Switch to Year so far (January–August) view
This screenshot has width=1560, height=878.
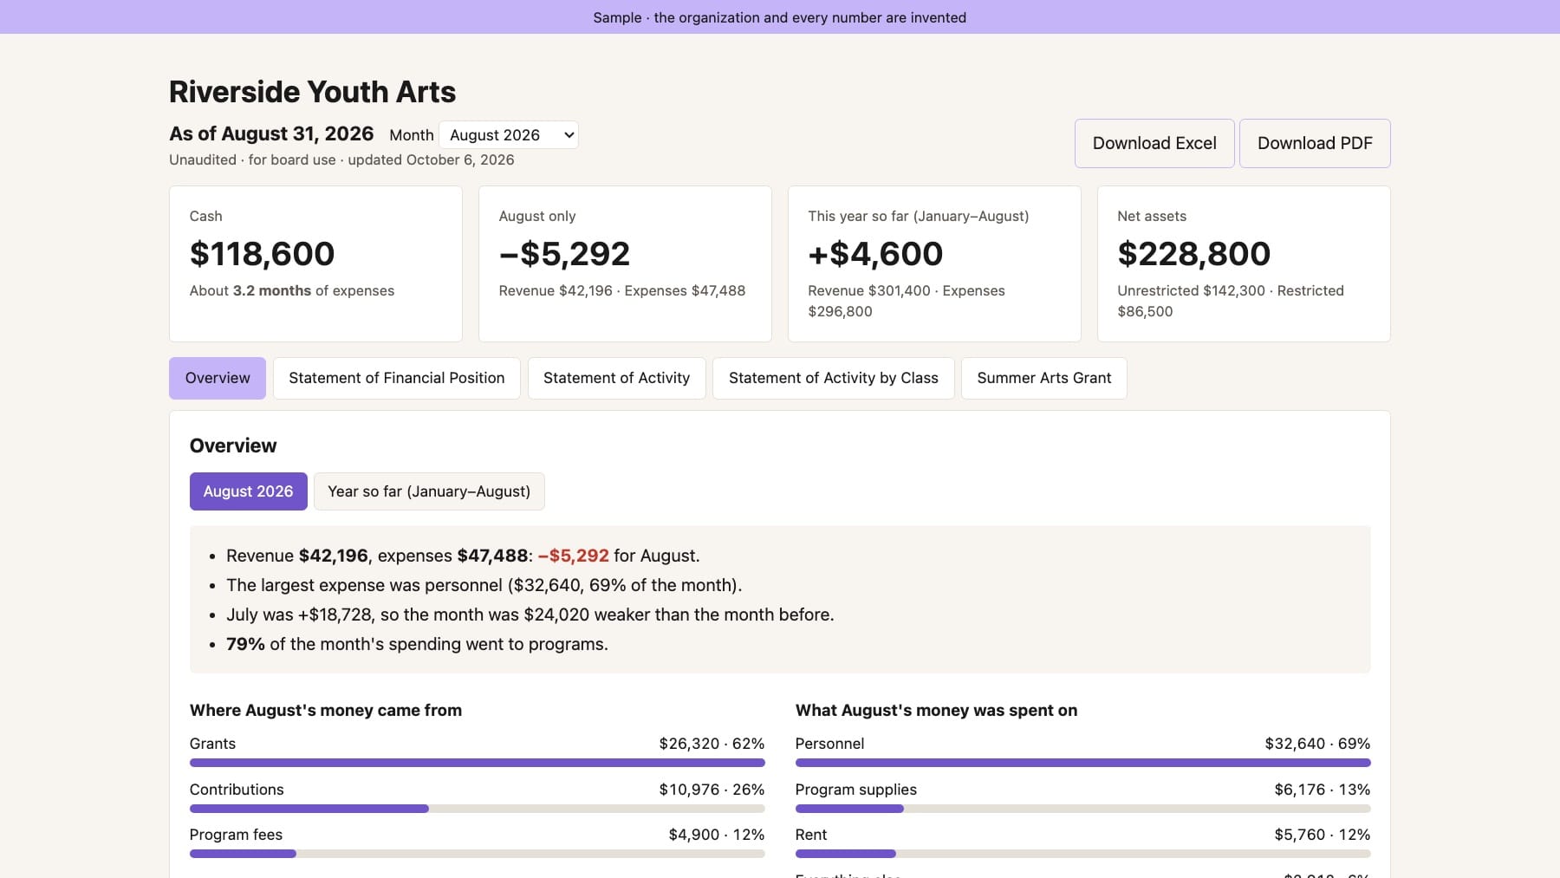pyautogui.click(x=429, y=491)
